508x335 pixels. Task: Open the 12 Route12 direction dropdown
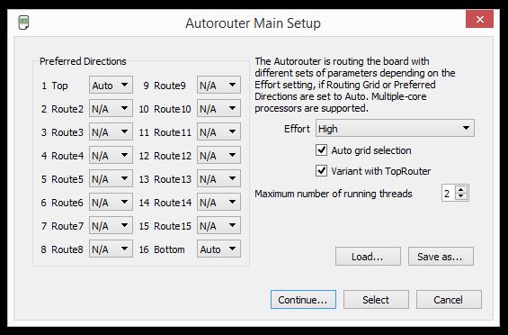click(x=218, y=155)
